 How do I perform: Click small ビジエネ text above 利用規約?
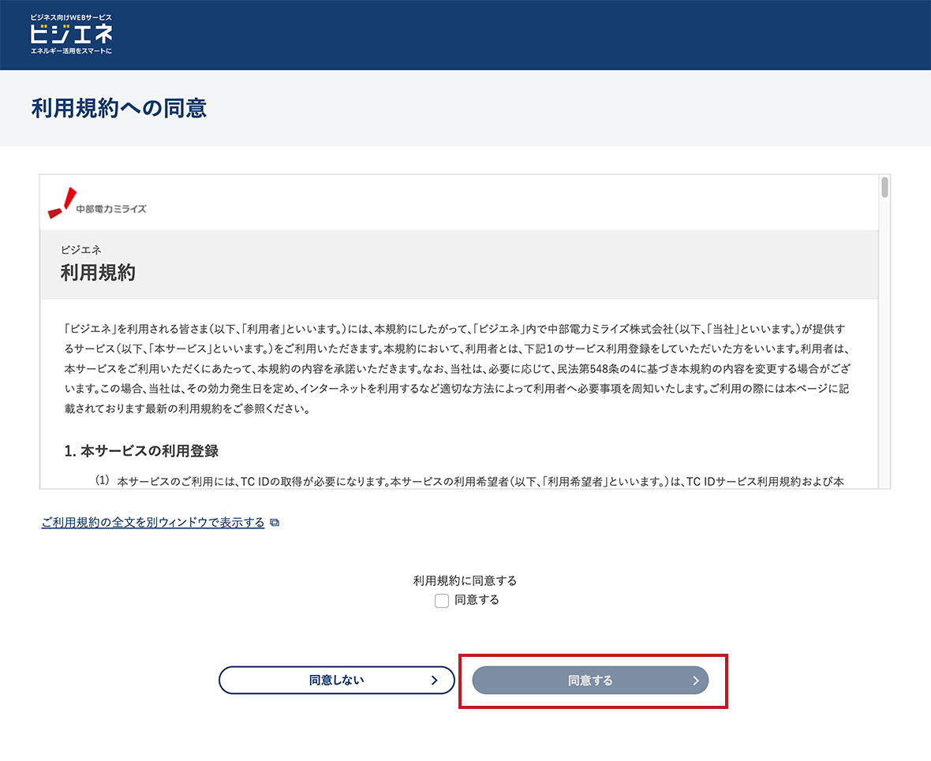[80, 250]
